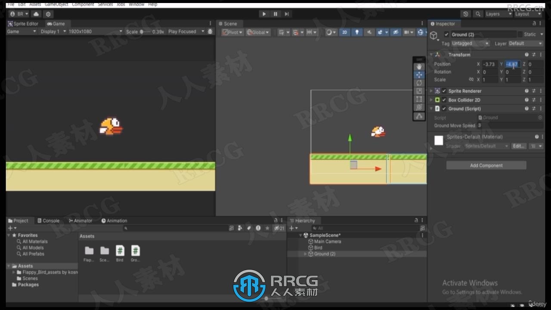Viewport: 551px width, 310px height.
Task: Open the Window menu
Action: [136, 4]
